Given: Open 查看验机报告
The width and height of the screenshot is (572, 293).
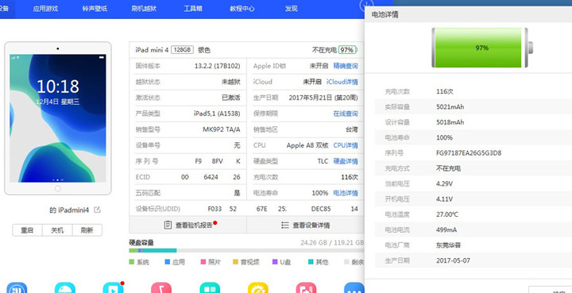Looking at the screenshot, I should pos(188,225).
